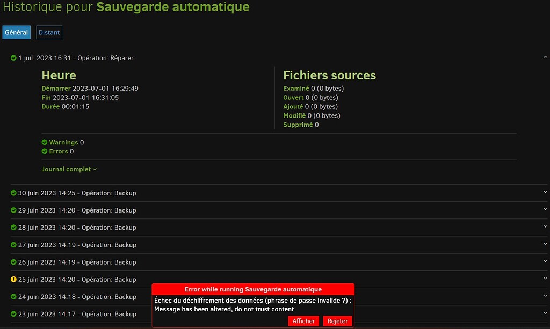Dismiss the error with Rejeter

337,321
